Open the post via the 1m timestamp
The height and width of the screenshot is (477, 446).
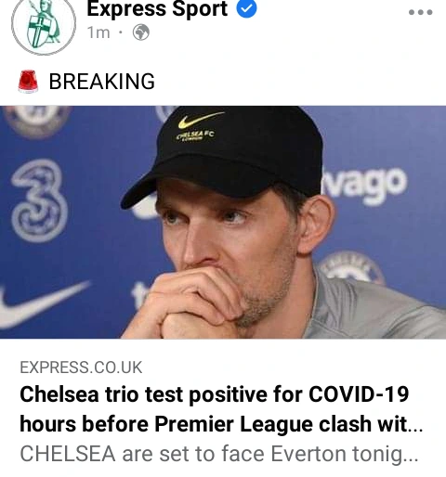[98, 32]
